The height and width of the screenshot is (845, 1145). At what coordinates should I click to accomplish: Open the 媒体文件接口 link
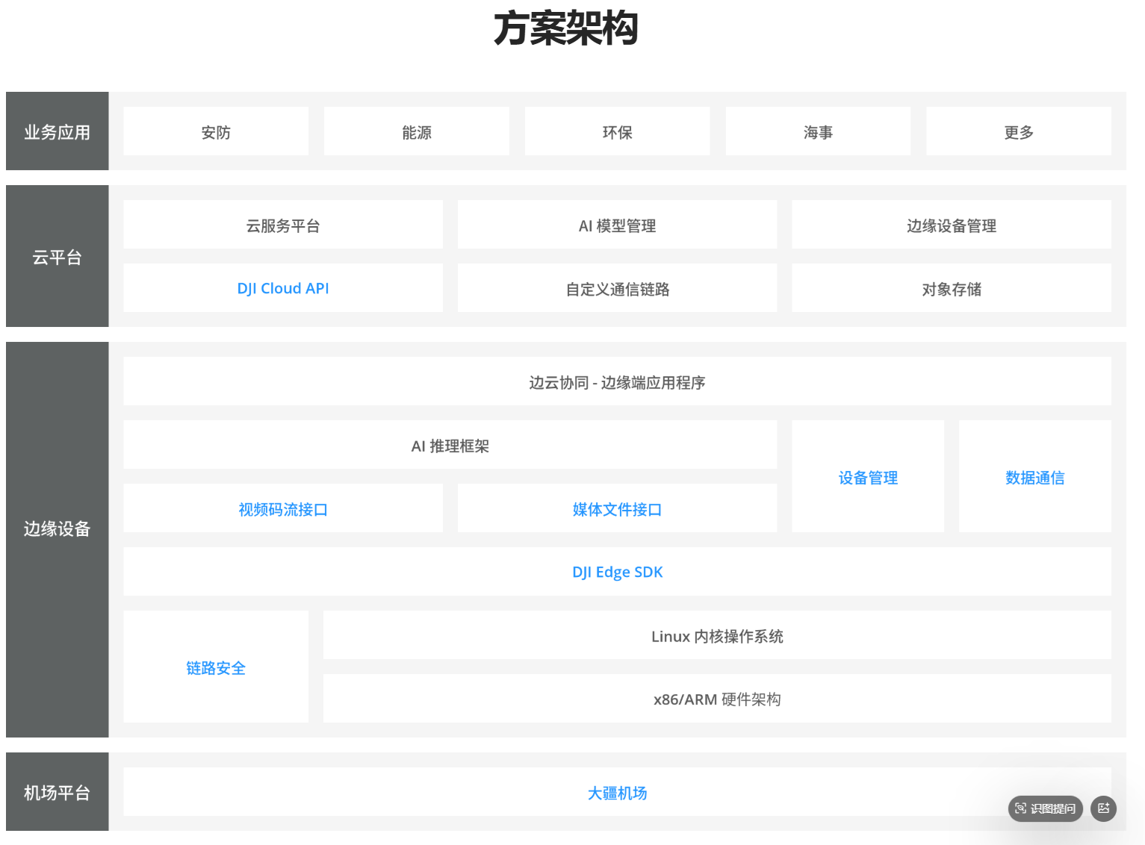617,509
